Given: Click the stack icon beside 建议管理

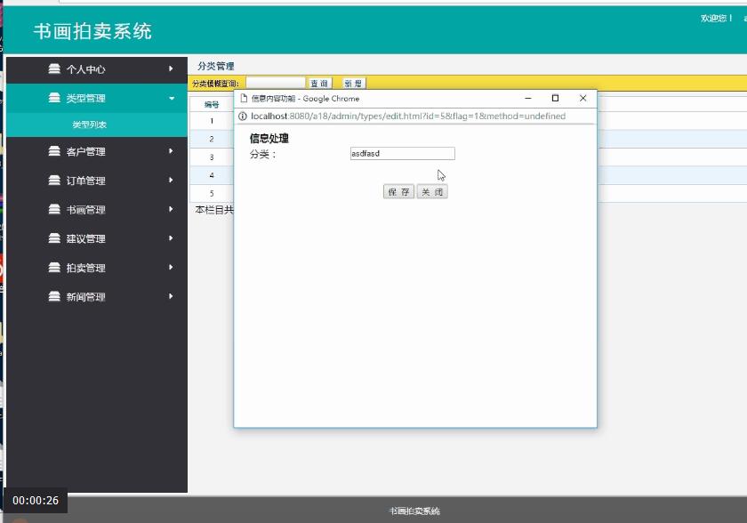Looking at the screenshot, I should click(x=54, y=238).
